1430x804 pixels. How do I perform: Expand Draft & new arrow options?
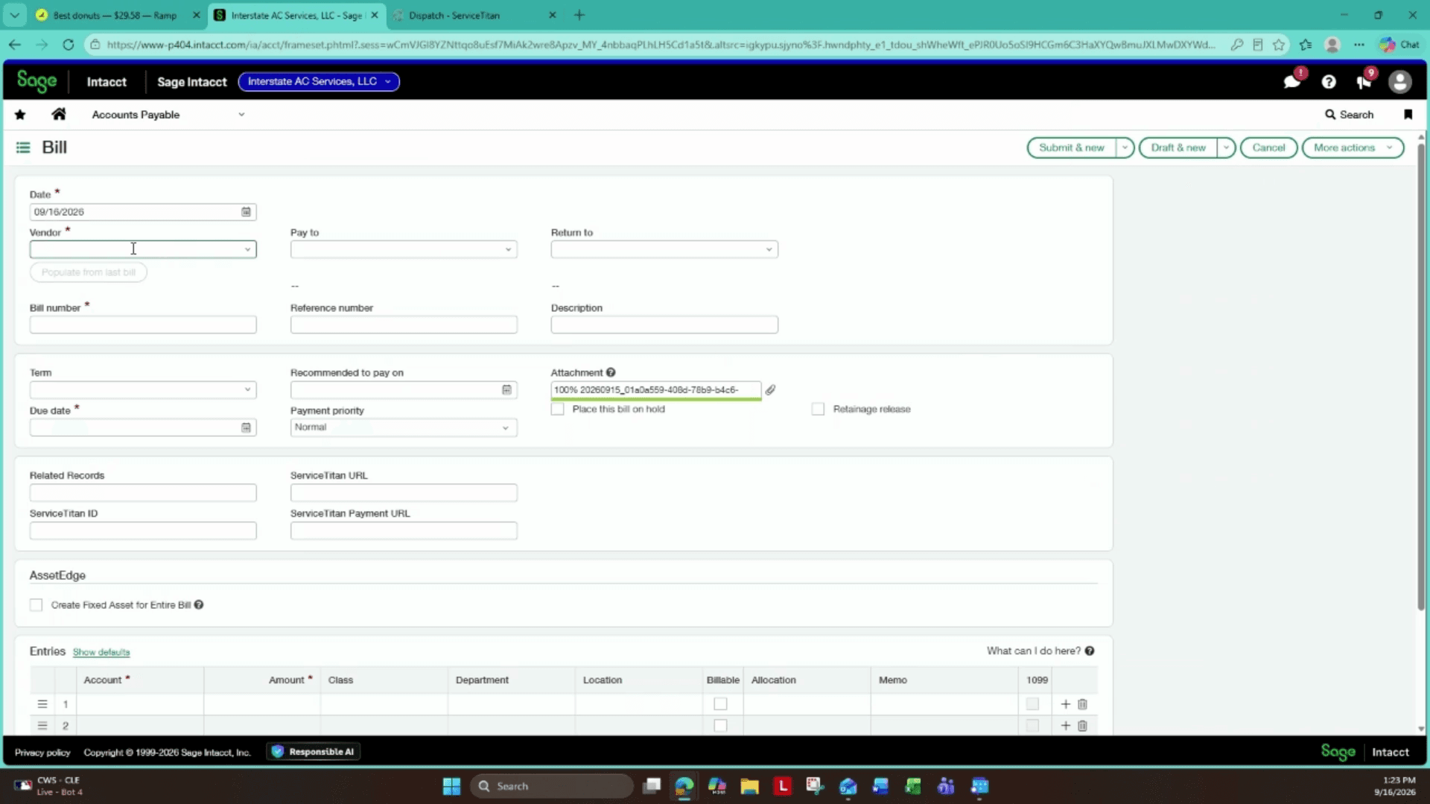click(x=1226, y=147)
